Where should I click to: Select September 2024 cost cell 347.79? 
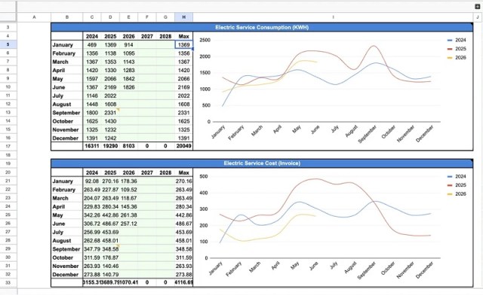92,249
